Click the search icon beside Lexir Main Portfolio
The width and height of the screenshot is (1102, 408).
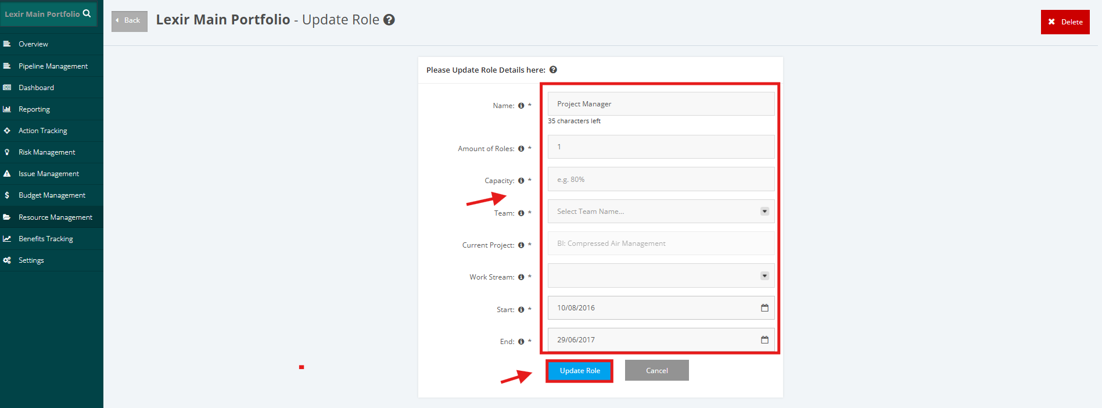[87, 13]
